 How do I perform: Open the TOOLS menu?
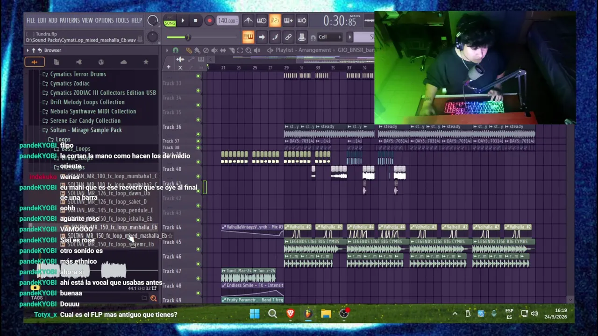point(122,21)
